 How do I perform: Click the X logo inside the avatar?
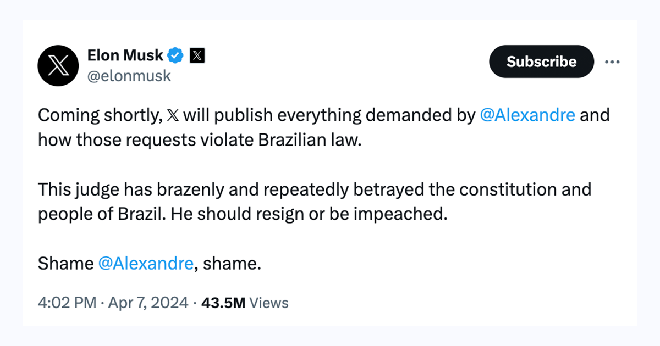(58, 66)
